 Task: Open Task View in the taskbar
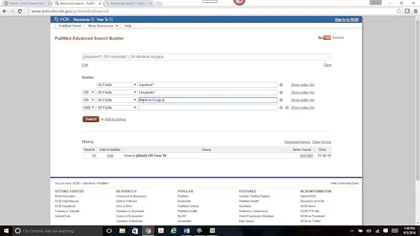tap(109, 231)
